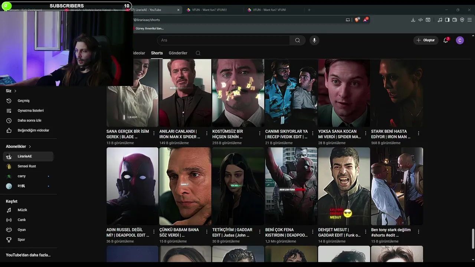Open the Keşfet section heading
The width and height of the screenshot is (475, 267).
(x=12, y=201)
